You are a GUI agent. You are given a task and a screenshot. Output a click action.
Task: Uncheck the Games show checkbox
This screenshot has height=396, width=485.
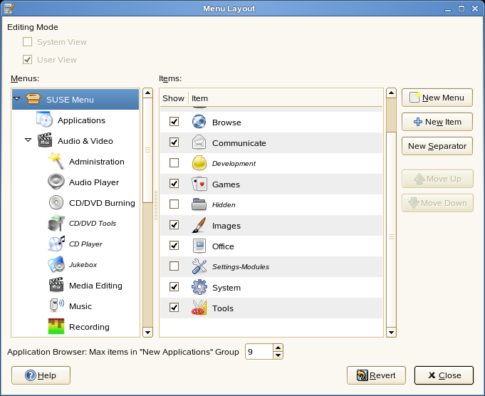click(174, 184)
